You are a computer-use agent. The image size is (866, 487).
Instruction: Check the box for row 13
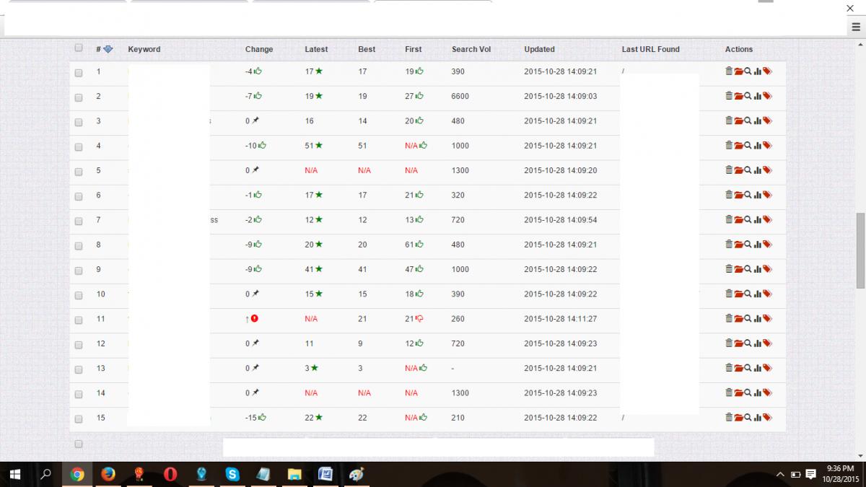79,369
